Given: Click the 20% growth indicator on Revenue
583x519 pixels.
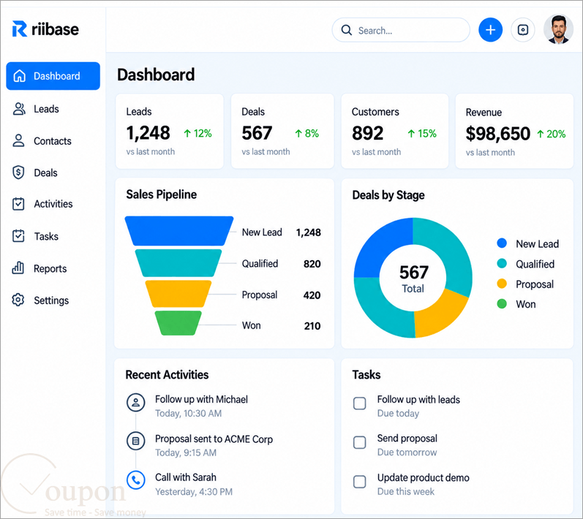Looking at the screenshot, I should click(552, 134).
